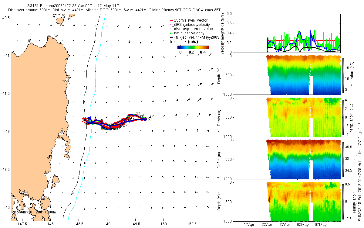Click the salinity colorbar
This screenshot has width=364, height=228.
point(343,159)
